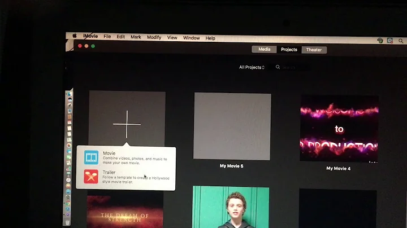Switch to the Theater tab

(314, 50)
